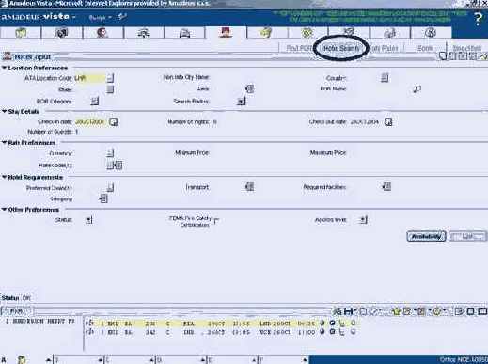This screenshot has height=364, width=488.
Task: Click the save disk icon in PNR toolbar
Action: 348,311
